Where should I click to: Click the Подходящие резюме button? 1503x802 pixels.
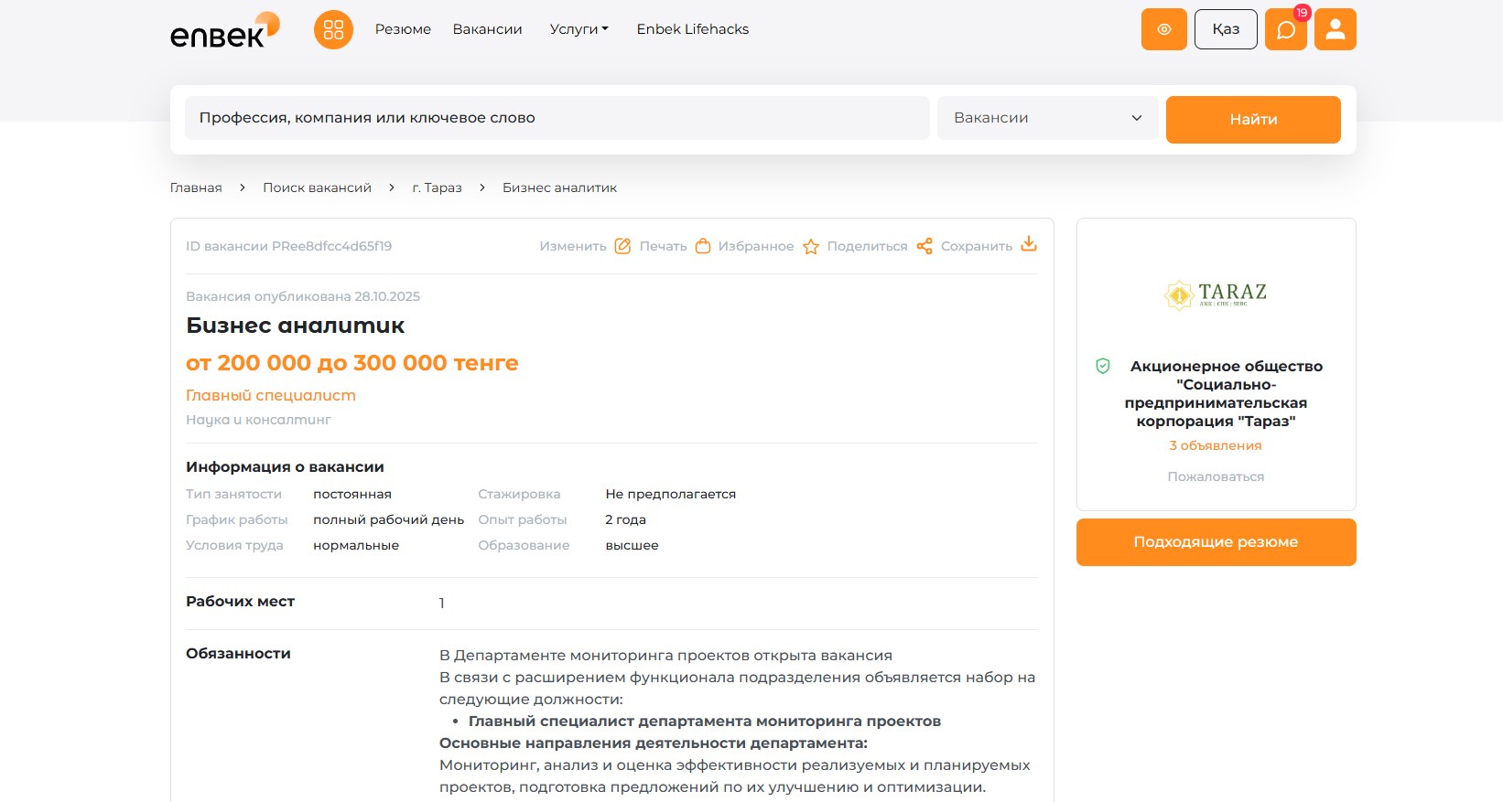1216,542
